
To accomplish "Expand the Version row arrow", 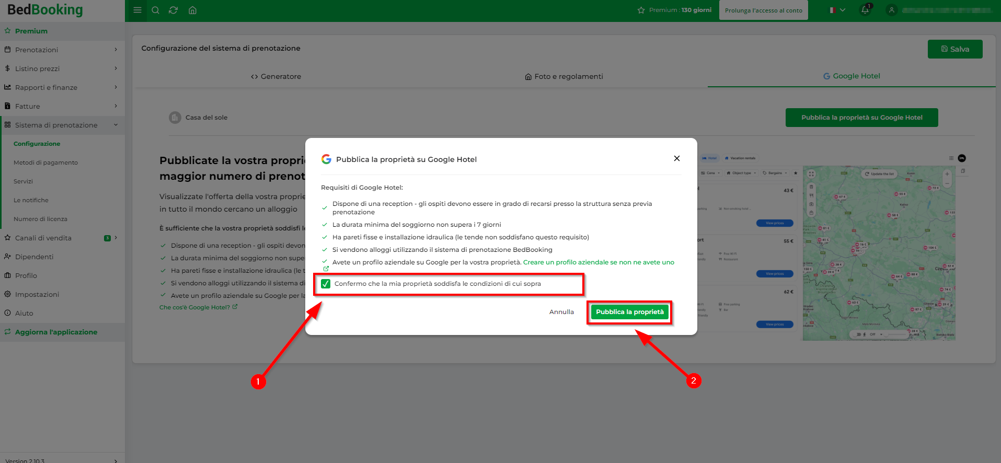I will pyautogui.click(x=116, y=461).
